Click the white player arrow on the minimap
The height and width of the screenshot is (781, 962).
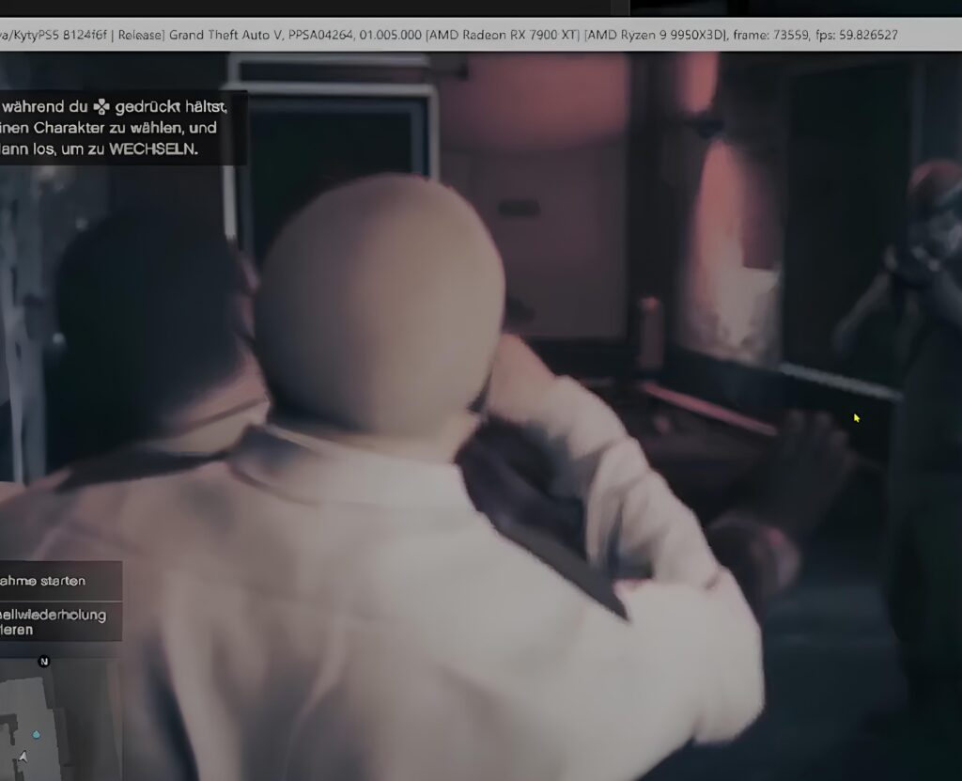[x=23, y=758]
